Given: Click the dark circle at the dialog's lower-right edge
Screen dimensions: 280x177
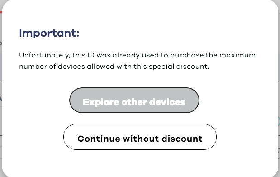Looking at the screenshot, I should coord(279,152).
